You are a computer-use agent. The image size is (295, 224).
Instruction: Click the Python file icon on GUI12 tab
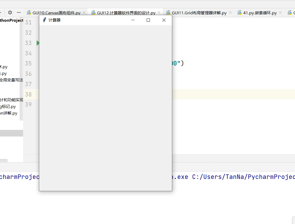point(93,13)
